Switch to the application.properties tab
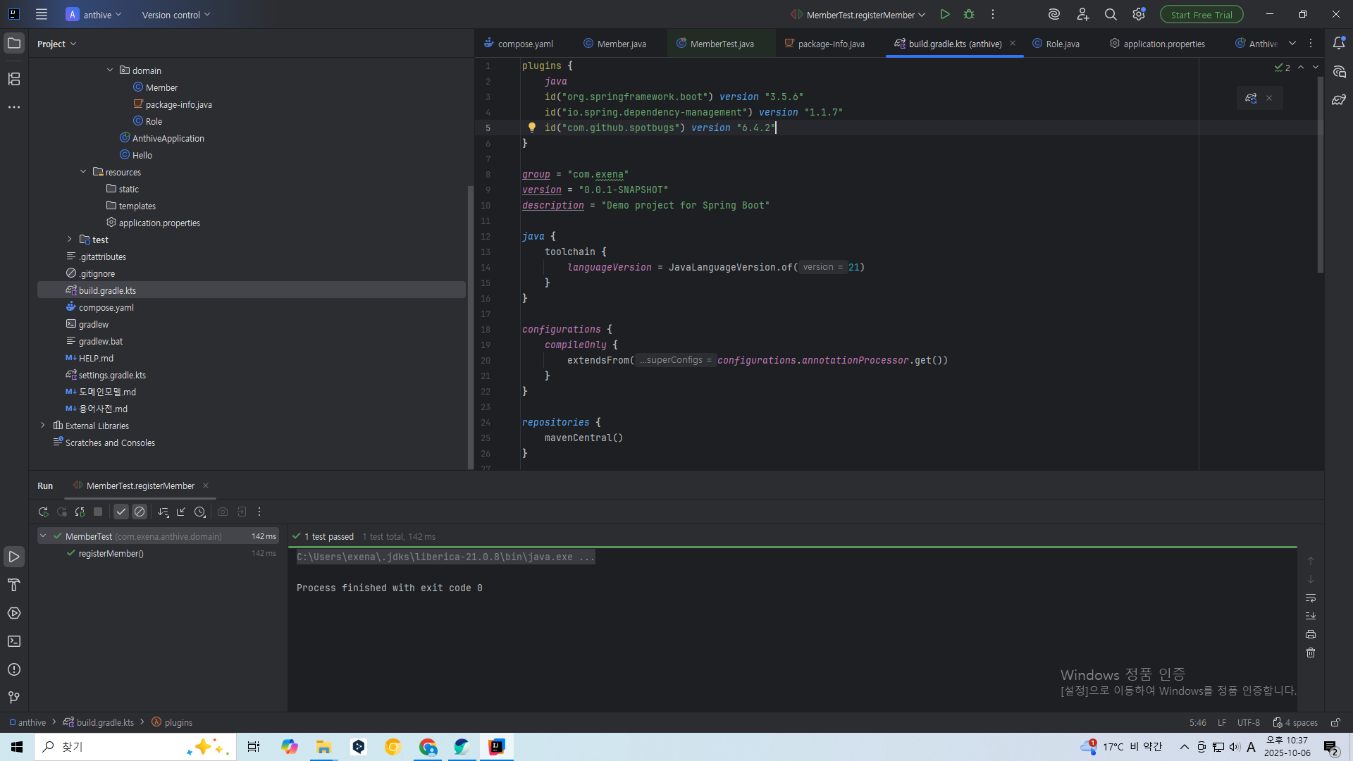This screenshot has width=1353, height=761. coord(1163,44)
